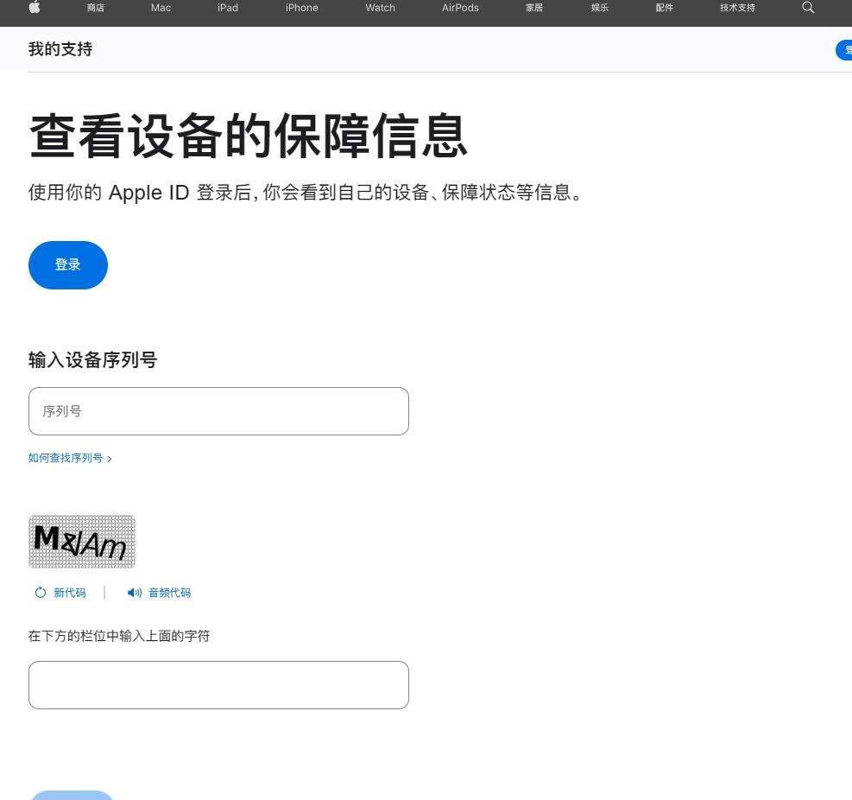Open the search magnifier icon
852x800 pixels.
coord(808,8)
